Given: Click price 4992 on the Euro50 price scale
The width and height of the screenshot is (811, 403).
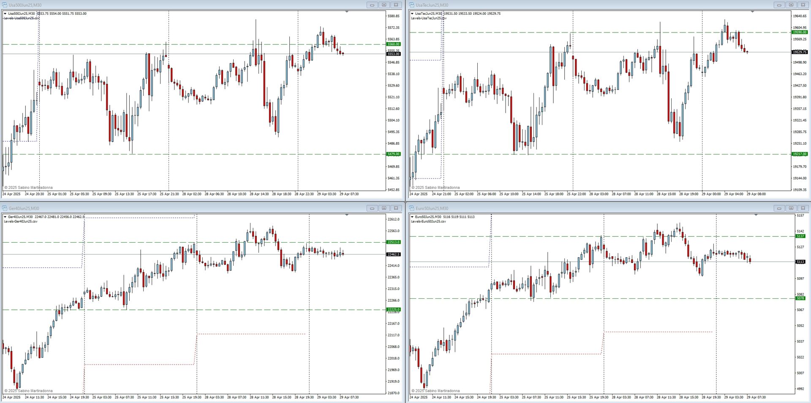Looking at the screenshot, I should coord(800,389).
